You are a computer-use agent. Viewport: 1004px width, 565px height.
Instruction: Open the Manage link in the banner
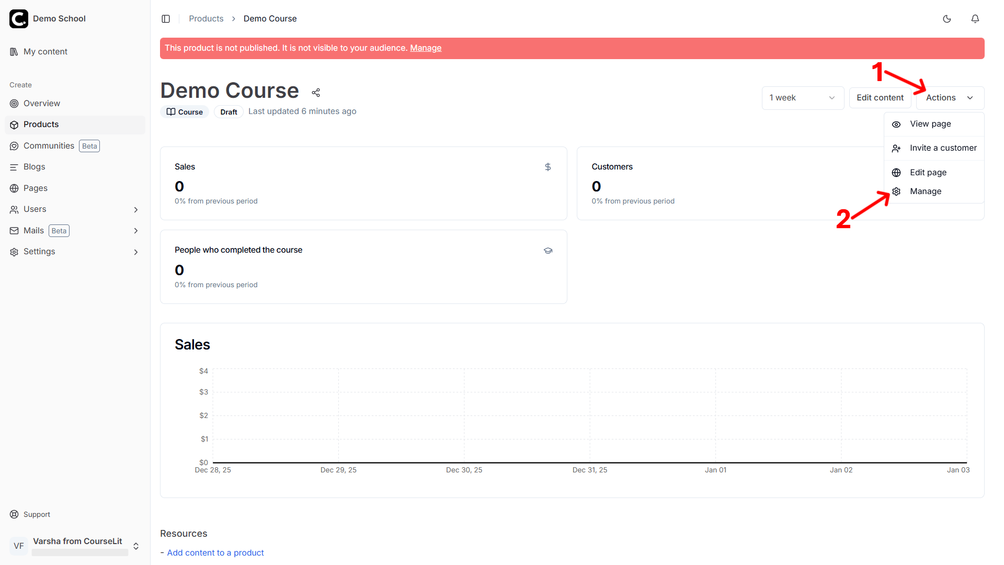click(425, 48)
